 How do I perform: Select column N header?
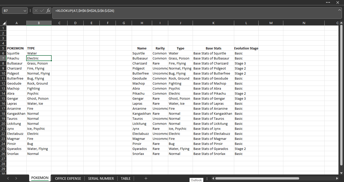point(304,23)
